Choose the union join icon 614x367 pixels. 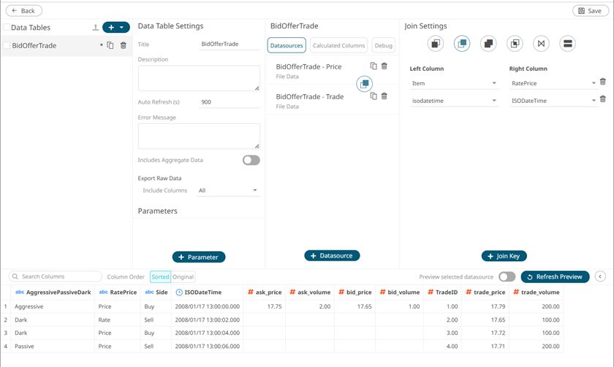tap(567, 44)
